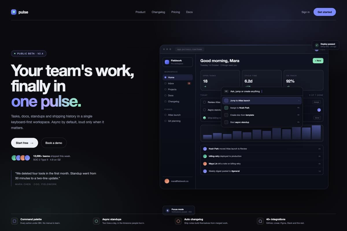Open the Fieldwork workspace switcher
This screenshot has height=231, width=347.
coord(178,62)
